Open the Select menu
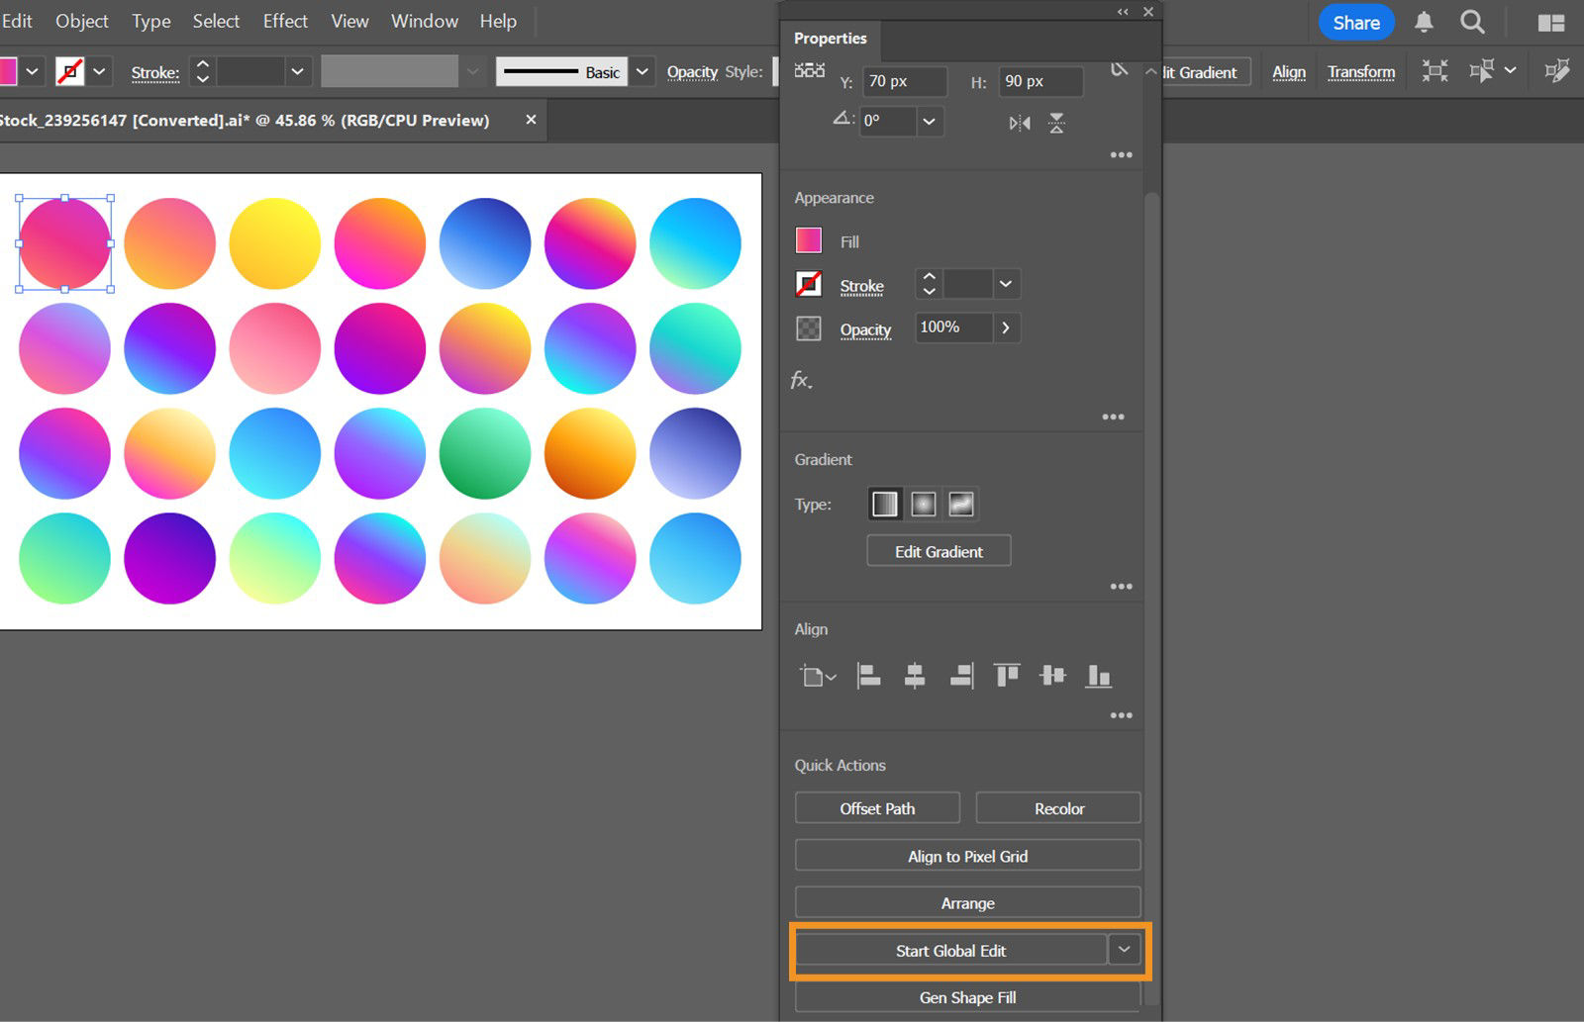 [x=216, y=21]
